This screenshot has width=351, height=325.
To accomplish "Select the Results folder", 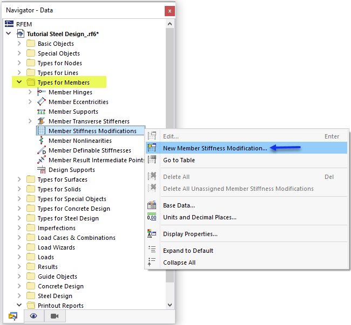I will pos(48,267).
